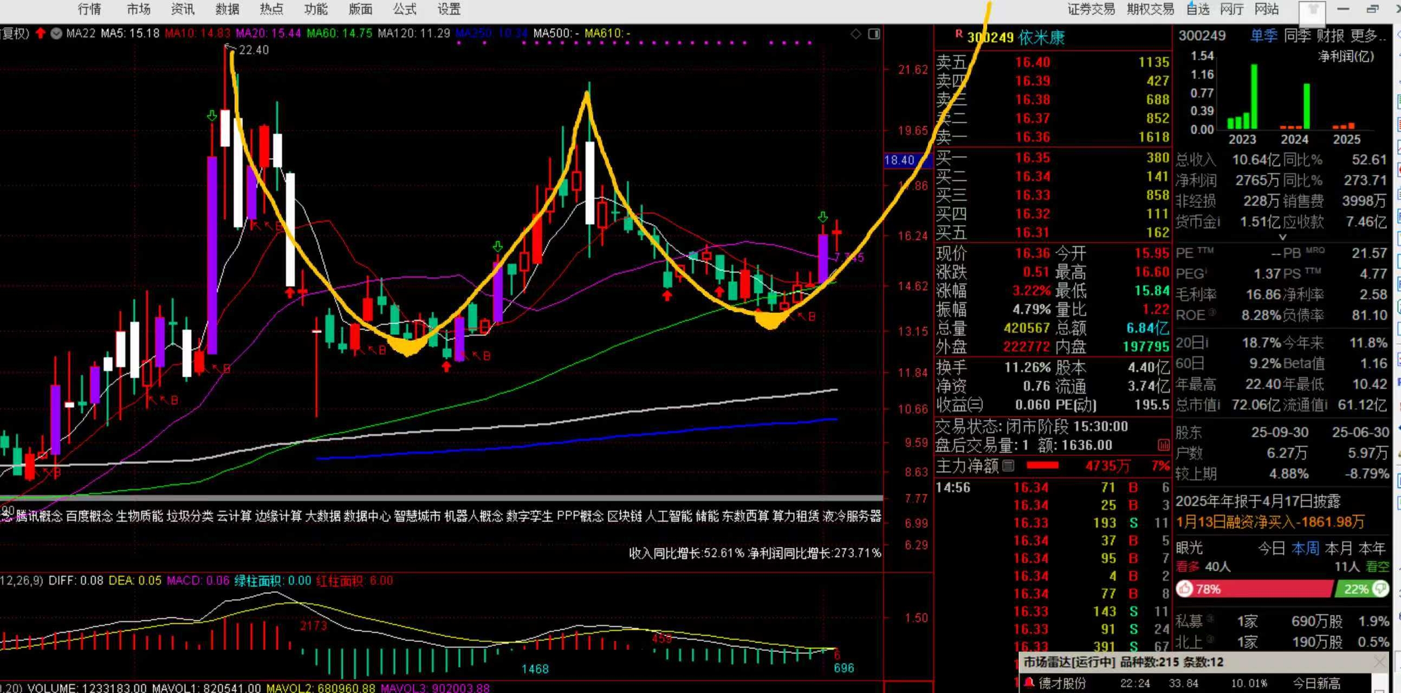This screenshot has height=693, width=1401.
Task: Switch to the 同季 financial view
Action: pyautogui.click(x=1297, y=36)
